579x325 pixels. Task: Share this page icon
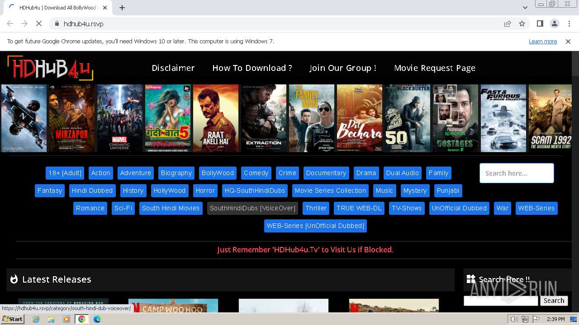coord(508,23)
